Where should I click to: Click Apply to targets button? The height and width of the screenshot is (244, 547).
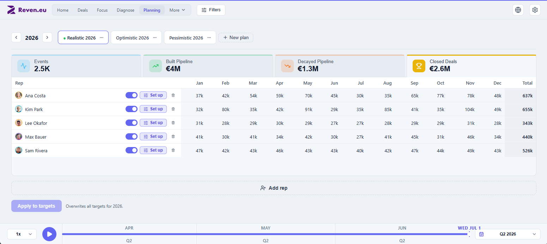tap(36, 206)
